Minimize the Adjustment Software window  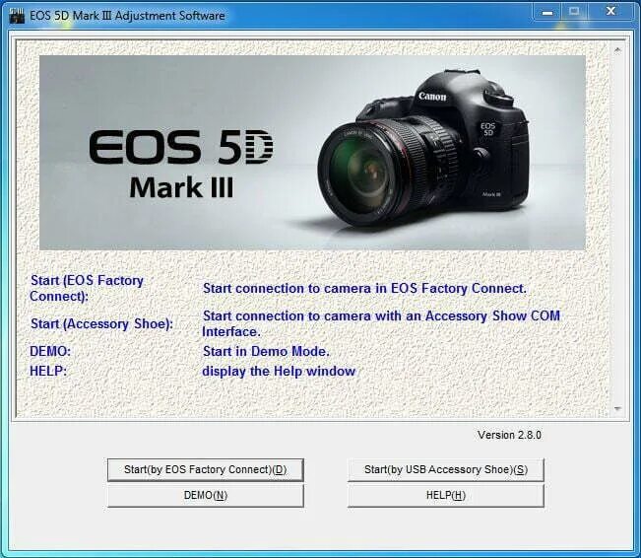[x=547, y=12]
